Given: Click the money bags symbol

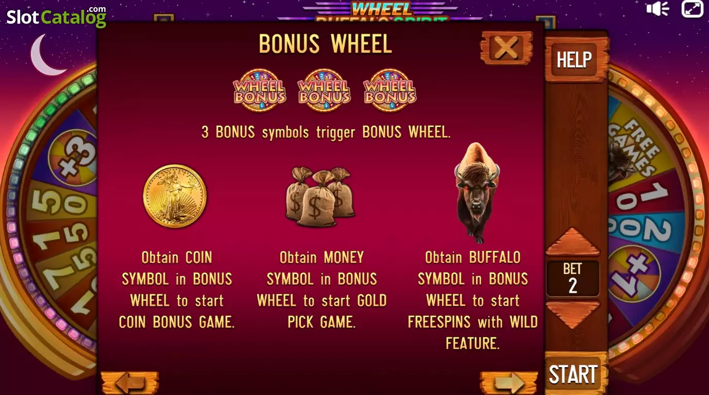Looking at the screenshot, I should (320, 197).
